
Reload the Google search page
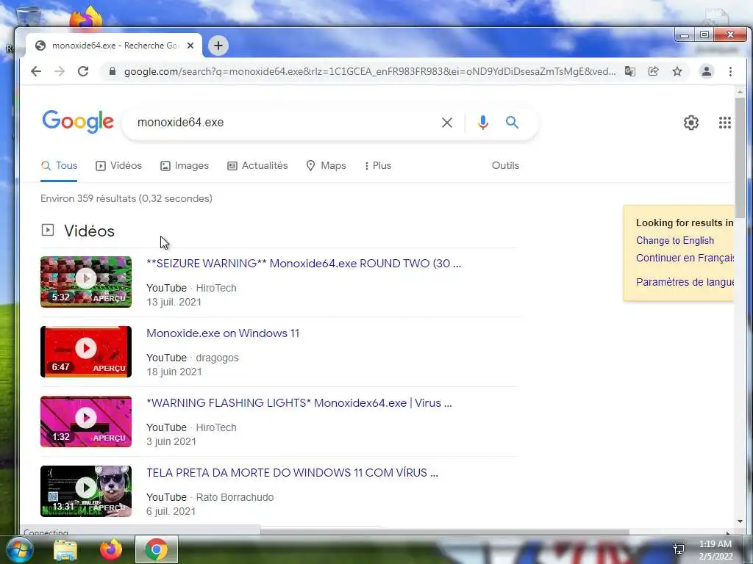[83, 71]
